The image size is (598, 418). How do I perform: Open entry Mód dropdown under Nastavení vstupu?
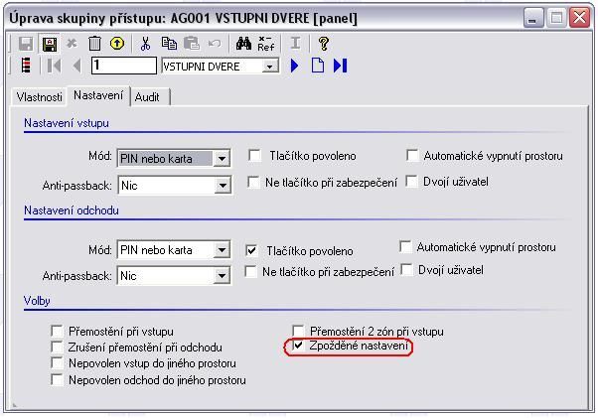coord(222,158)
